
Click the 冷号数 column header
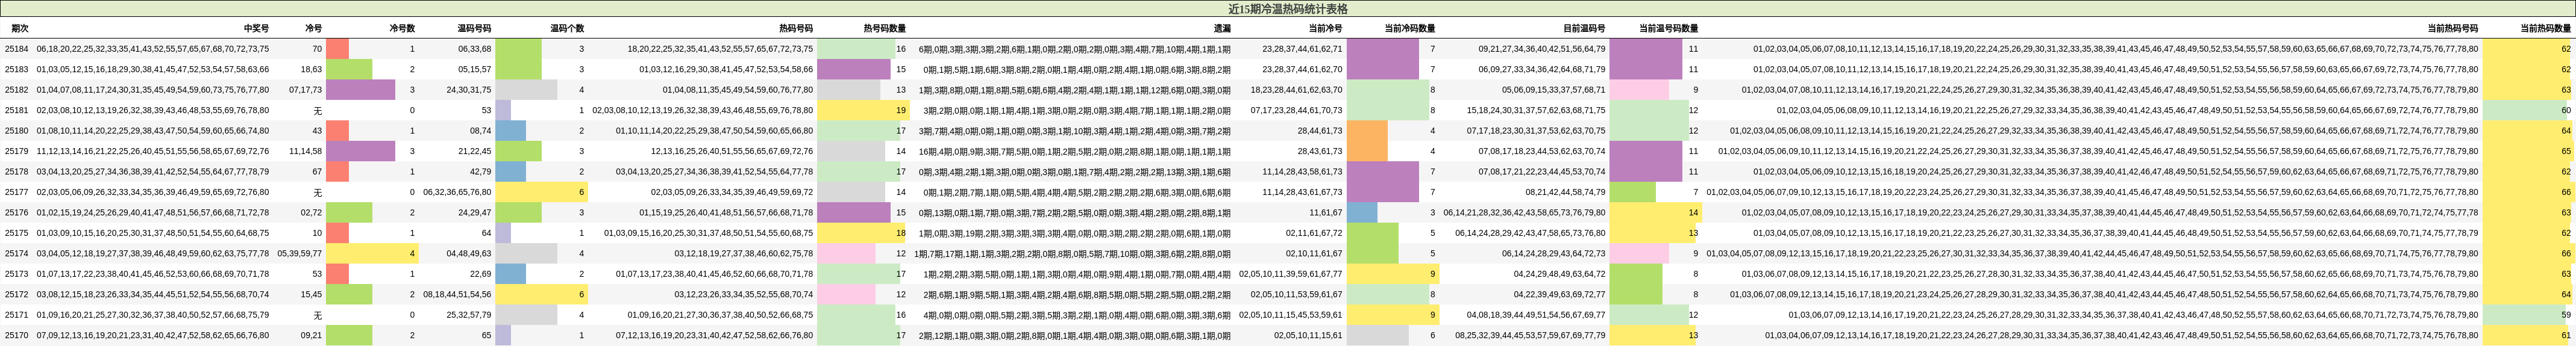[402, 28]
